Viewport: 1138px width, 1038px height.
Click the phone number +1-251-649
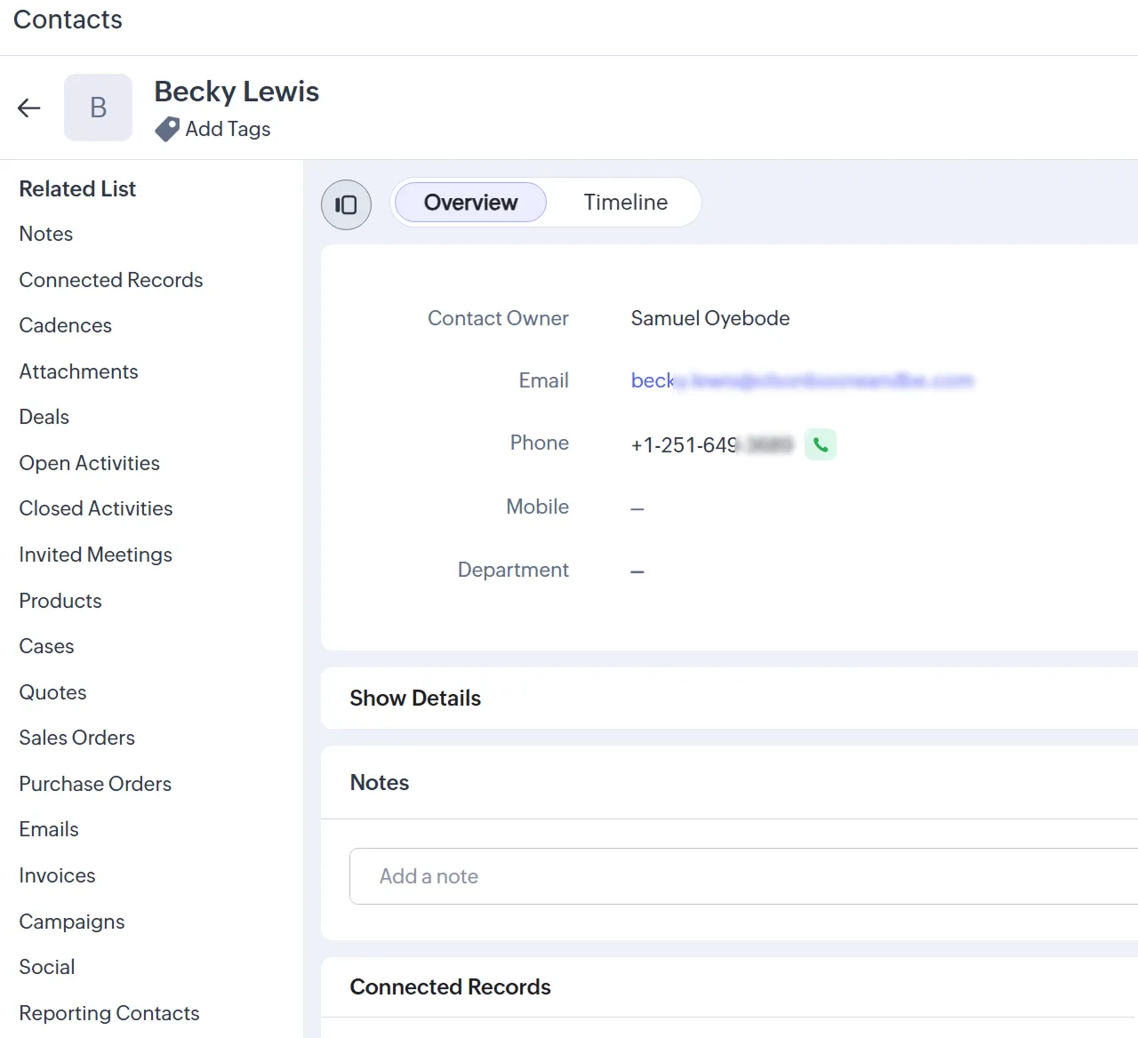tap(711, 445)
